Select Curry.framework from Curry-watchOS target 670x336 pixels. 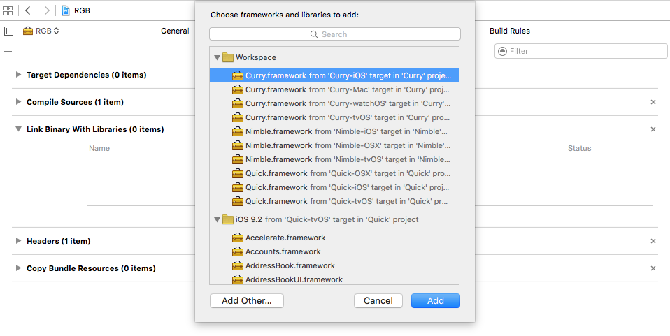334,103
